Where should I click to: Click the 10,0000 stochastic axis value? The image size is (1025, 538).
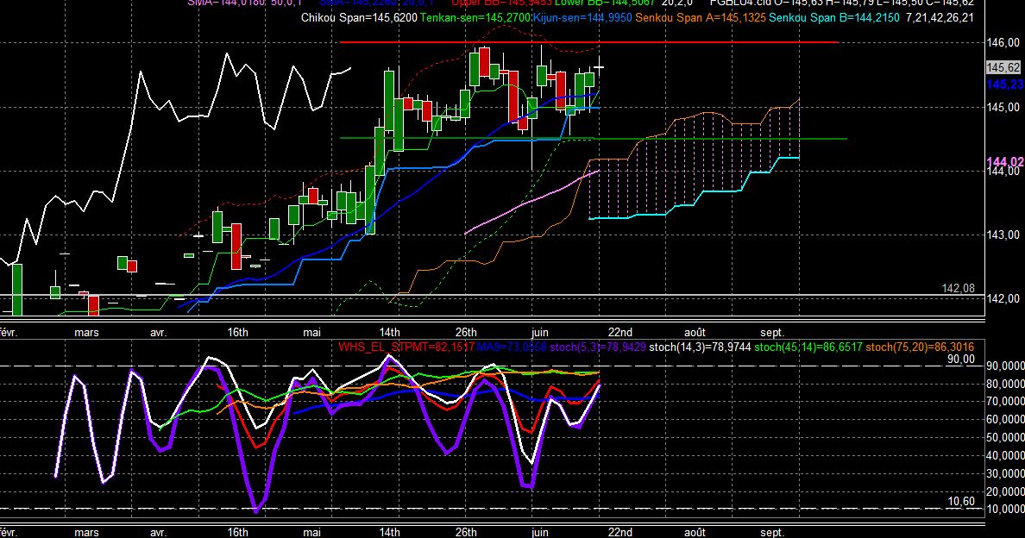click(1005, 509)
